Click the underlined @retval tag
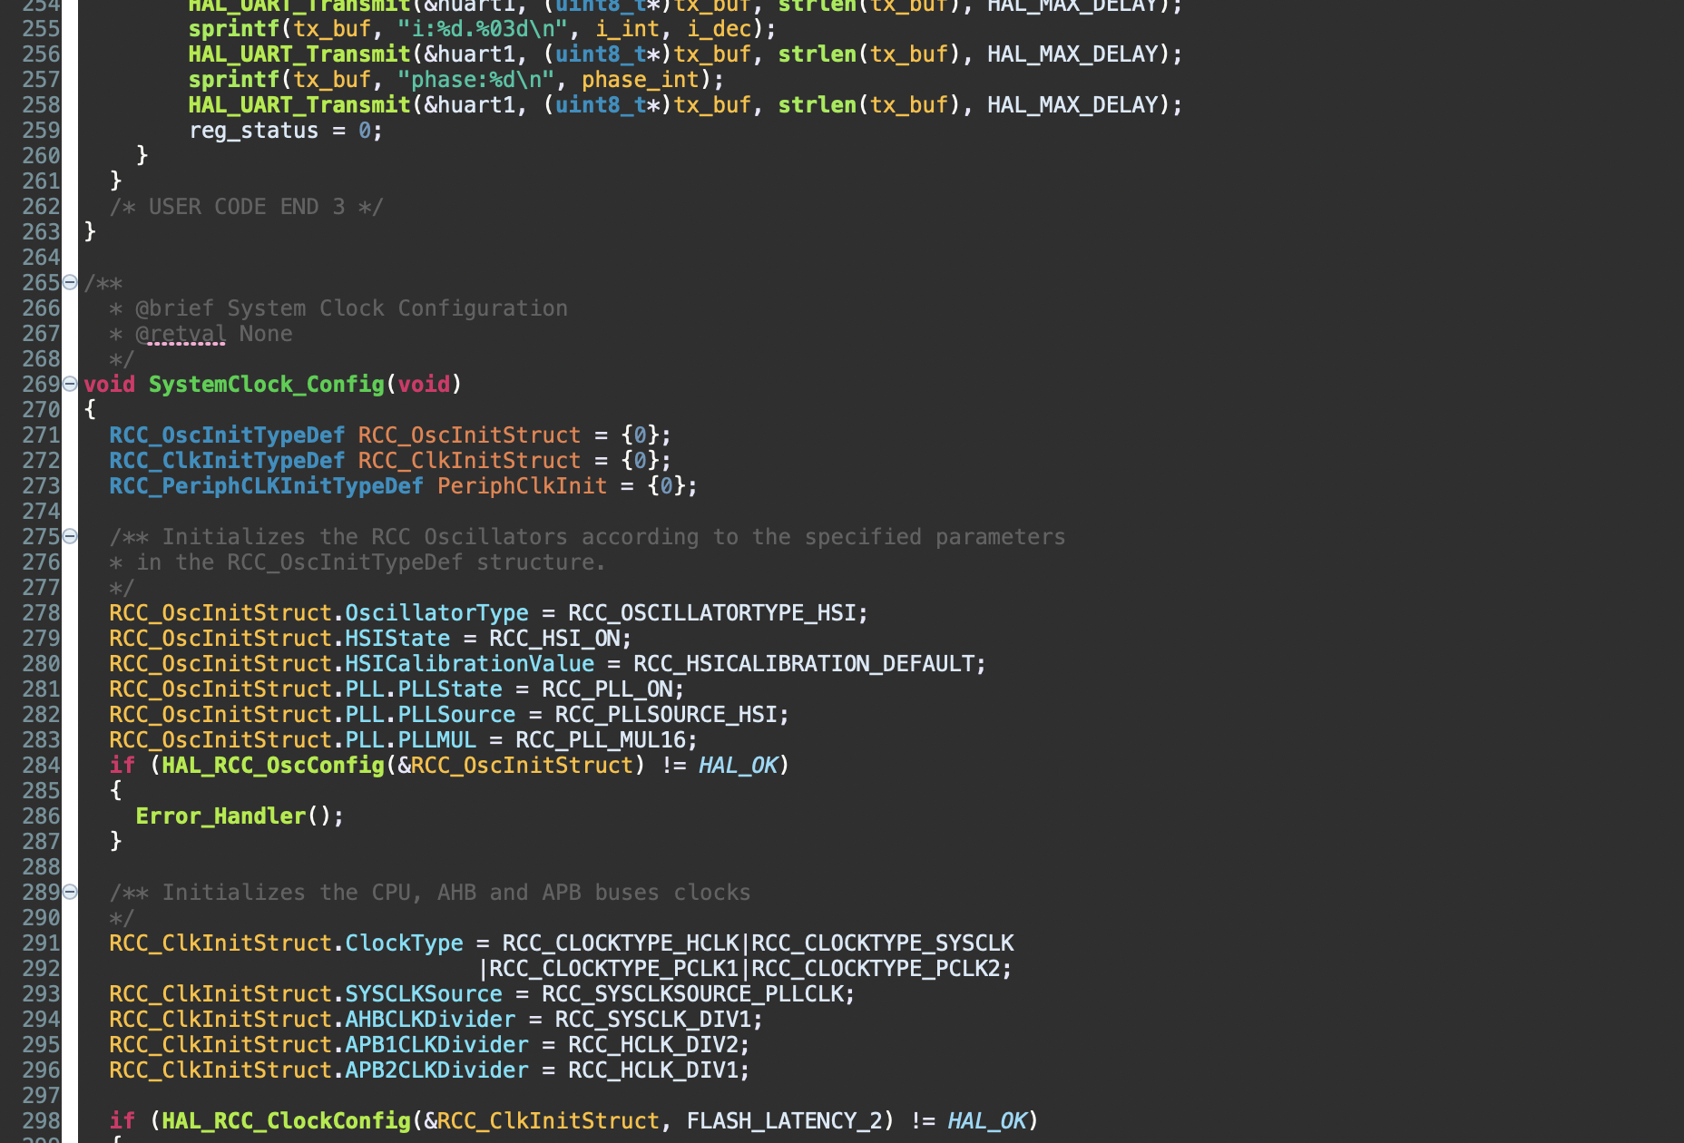The width and height of the screenshot is (1684, 1143). 181,334
